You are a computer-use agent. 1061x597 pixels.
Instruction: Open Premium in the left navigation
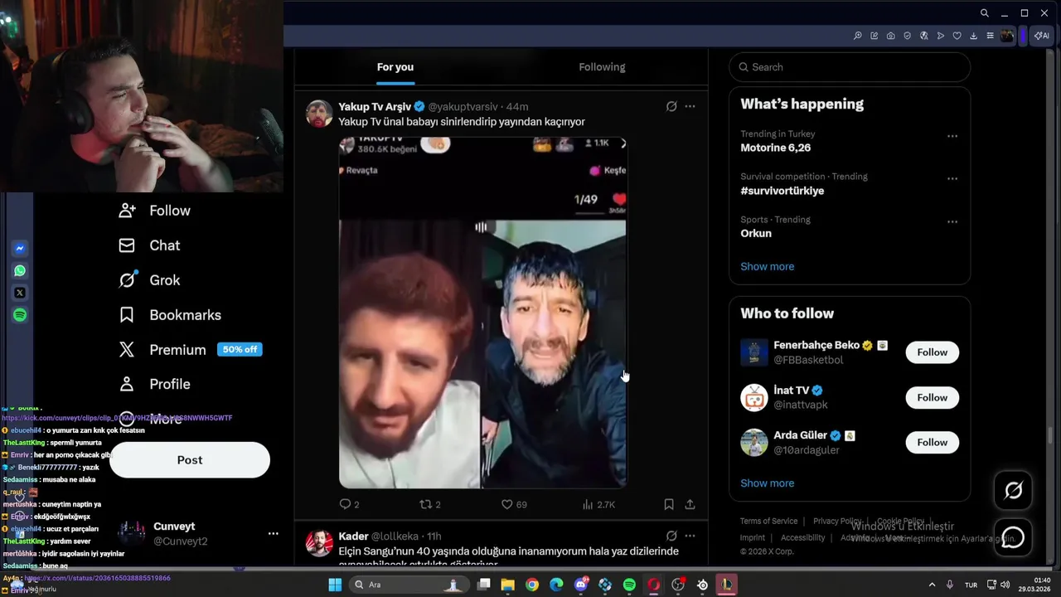pos(190,350)
